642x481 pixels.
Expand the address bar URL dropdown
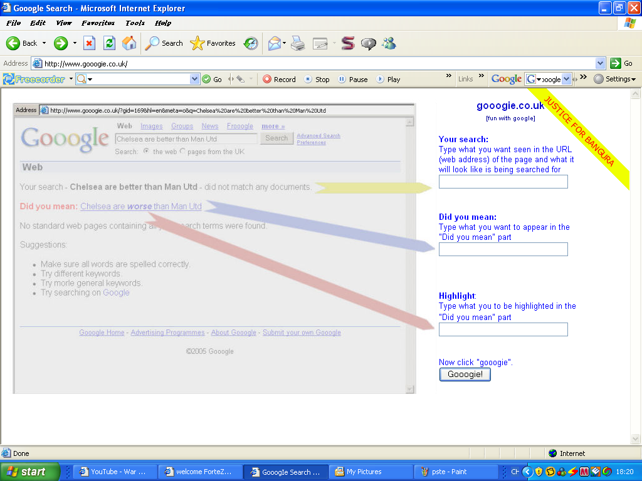[x=600, y=63]
